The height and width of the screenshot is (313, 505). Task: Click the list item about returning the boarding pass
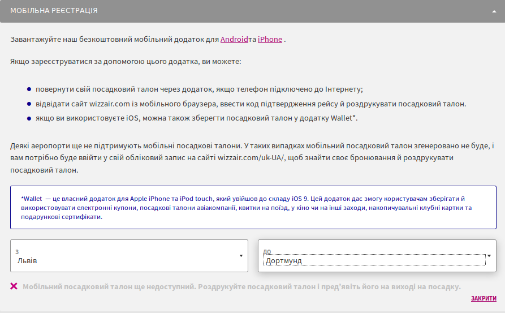pyautogui.click(x=199, y=89)
